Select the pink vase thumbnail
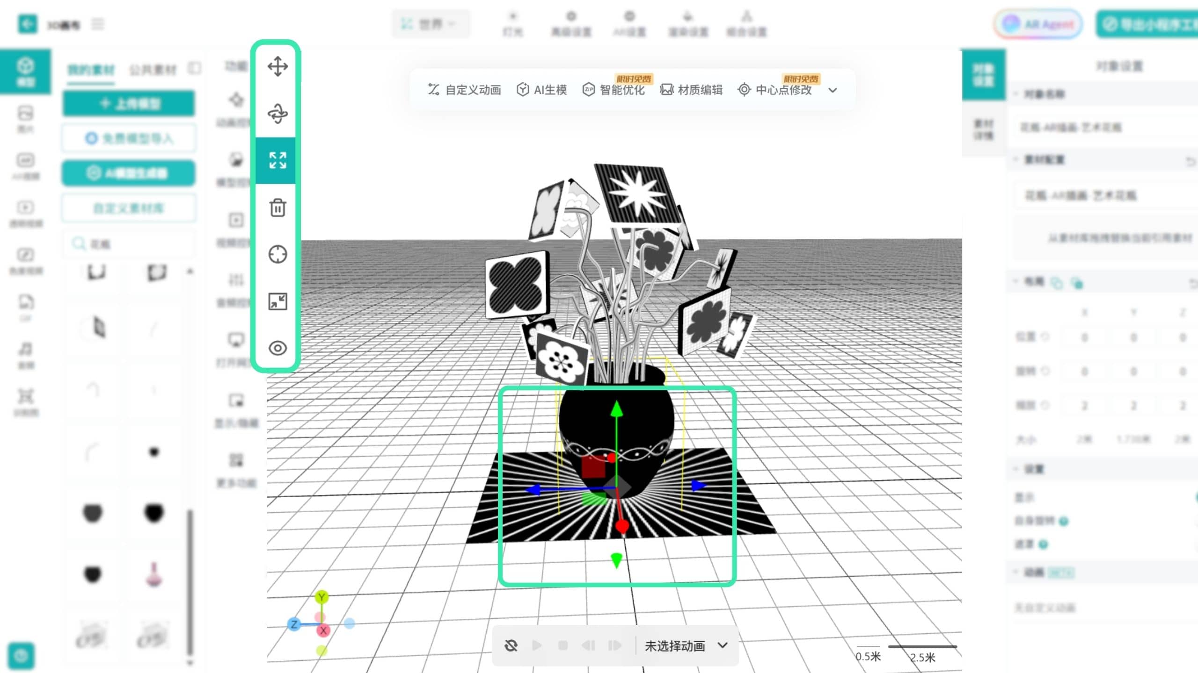The image size is (1198, 673). [x=154, y=574]
